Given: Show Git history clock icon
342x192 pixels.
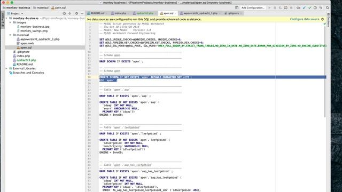Looking at the screenshot, I should pos(315,7).
